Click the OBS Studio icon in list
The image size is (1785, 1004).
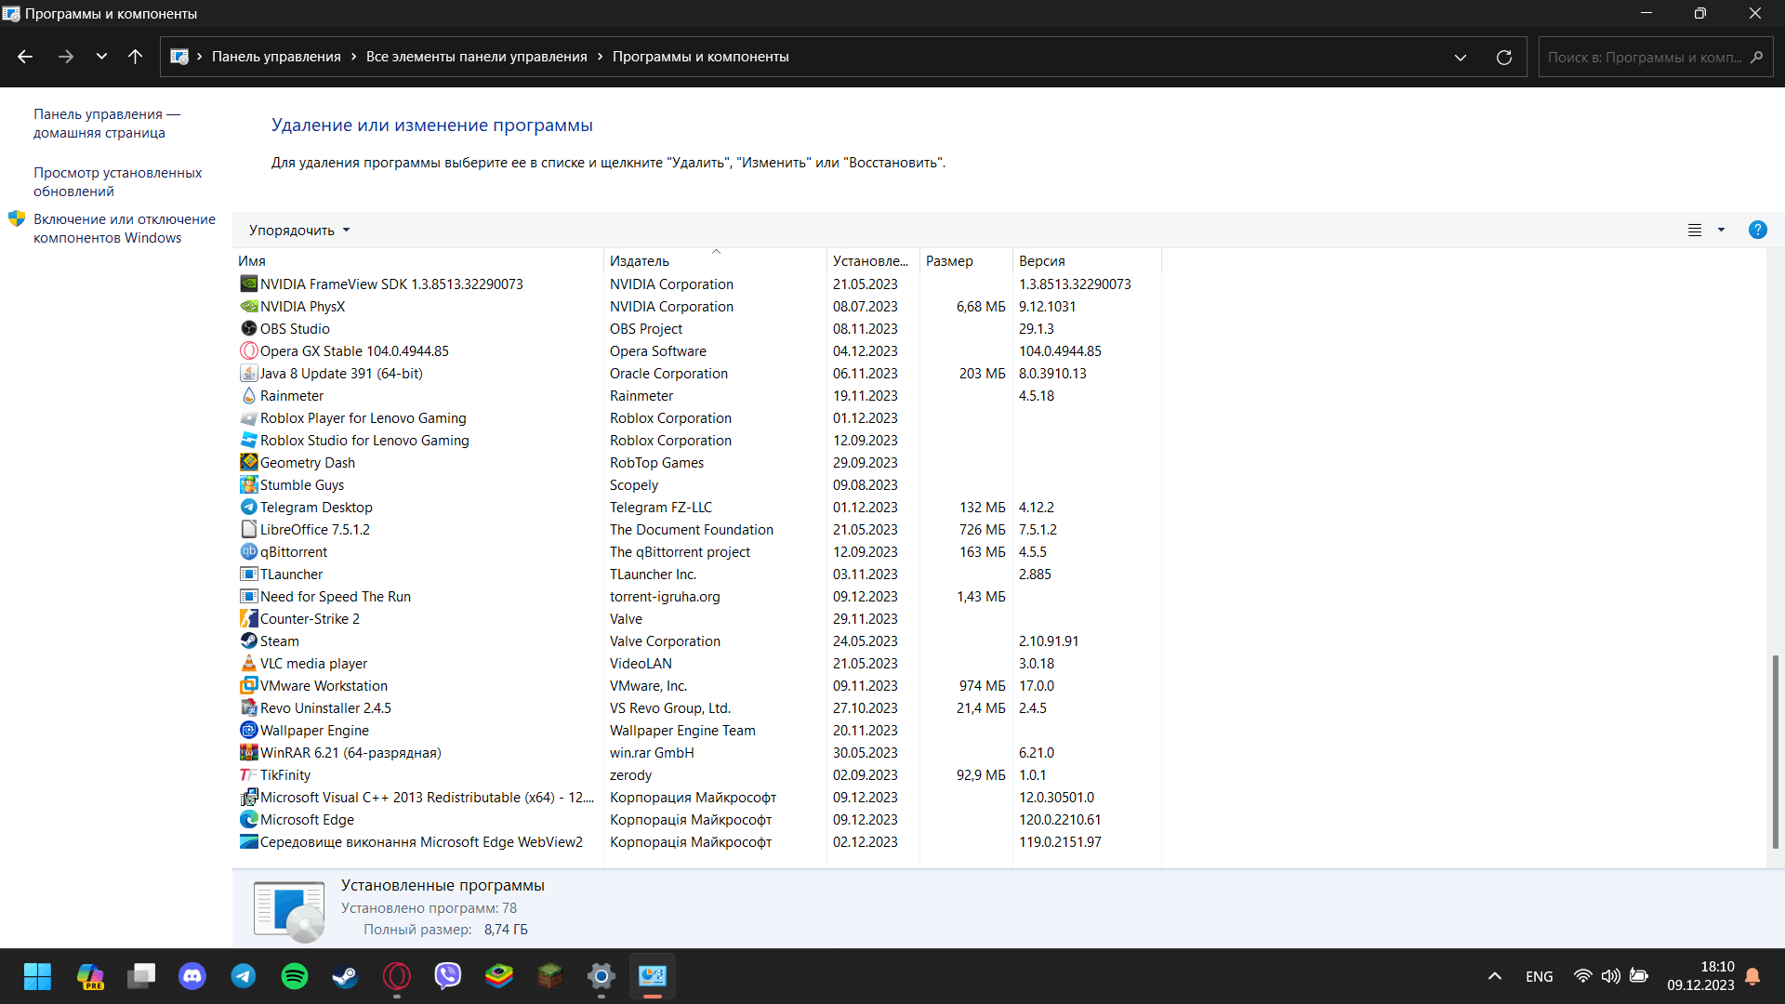click(248, 329)
